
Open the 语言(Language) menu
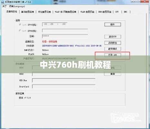[x=17, y=6]
